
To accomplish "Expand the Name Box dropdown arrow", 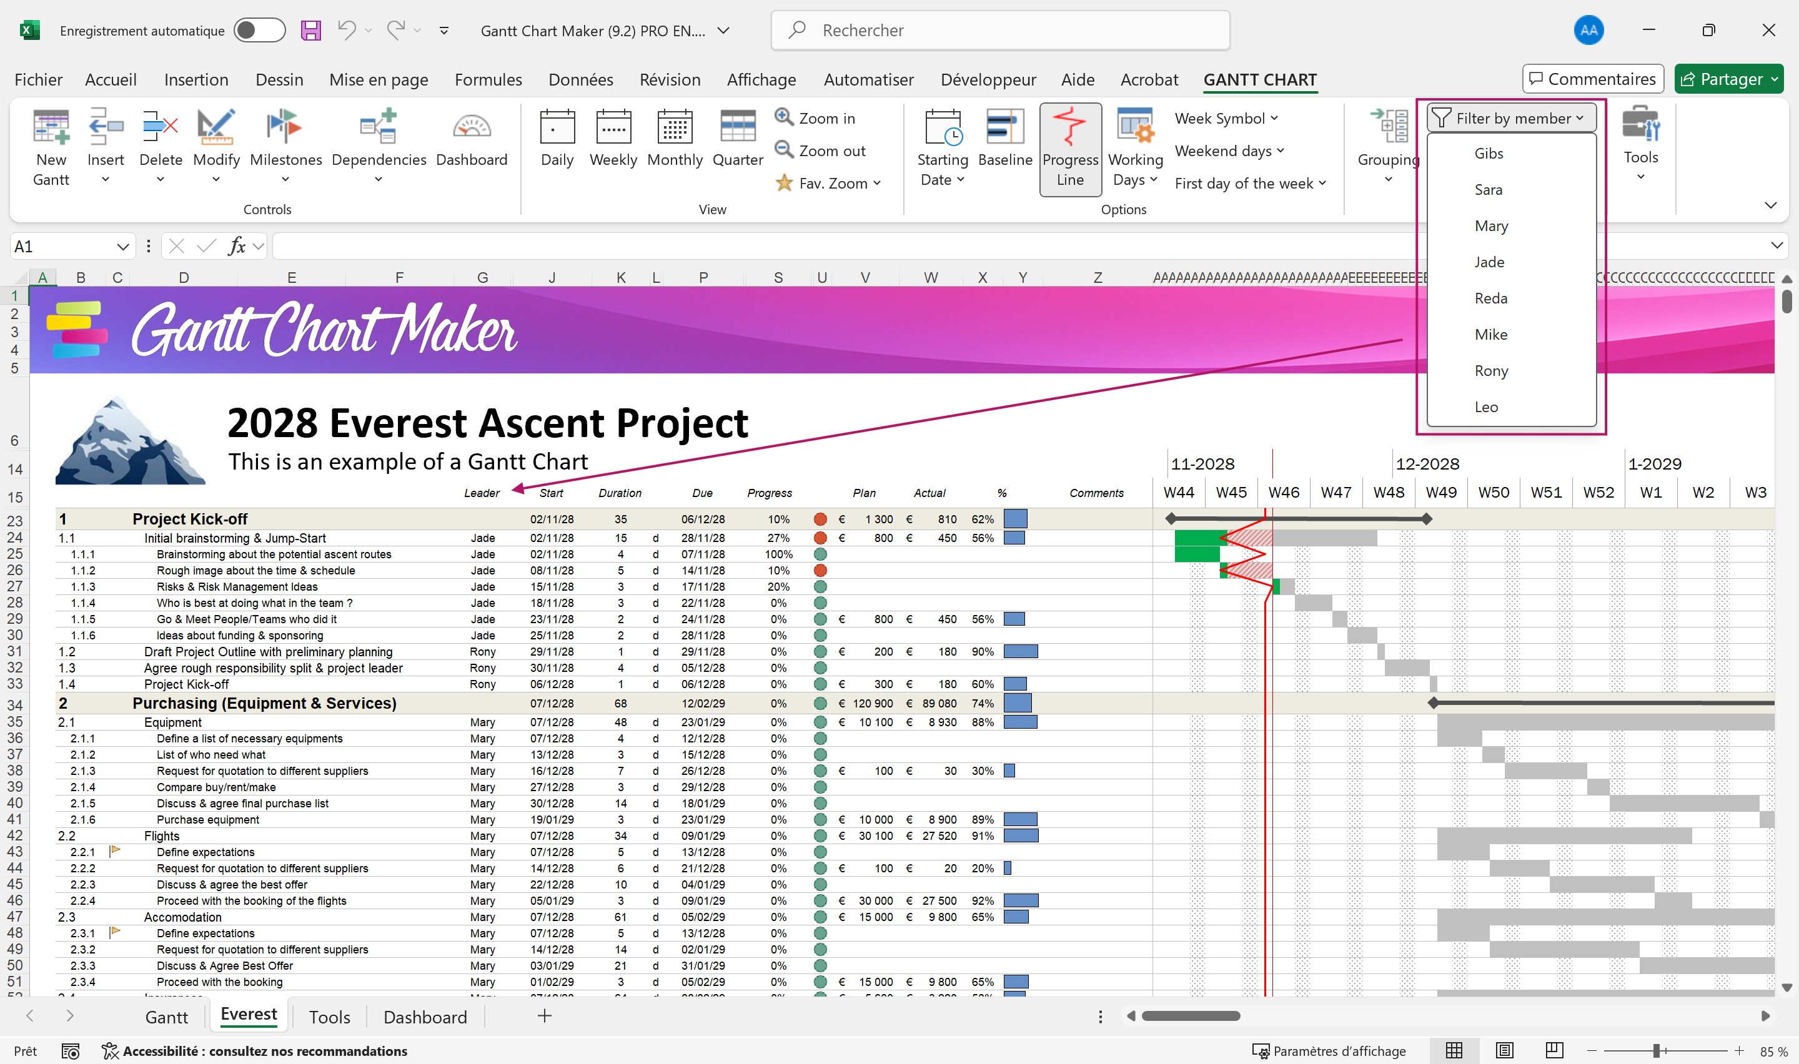I will coord(122,247).
